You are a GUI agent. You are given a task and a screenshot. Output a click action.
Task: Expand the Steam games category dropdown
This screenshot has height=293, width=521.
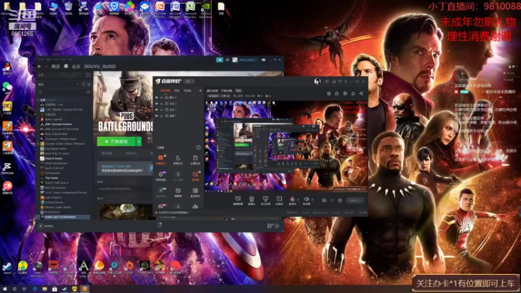(x=77, y=85)
